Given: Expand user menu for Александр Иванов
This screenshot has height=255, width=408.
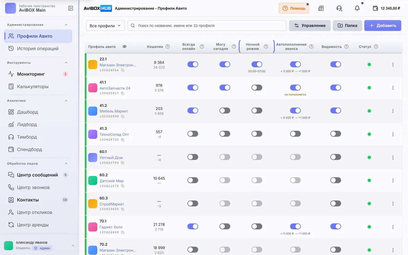Looking at the screenshot, I should tap(73, 246).
